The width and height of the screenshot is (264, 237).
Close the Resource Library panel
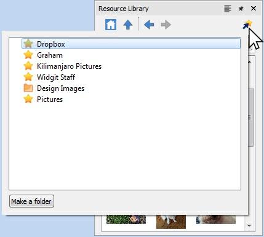[x=254, y=9]
